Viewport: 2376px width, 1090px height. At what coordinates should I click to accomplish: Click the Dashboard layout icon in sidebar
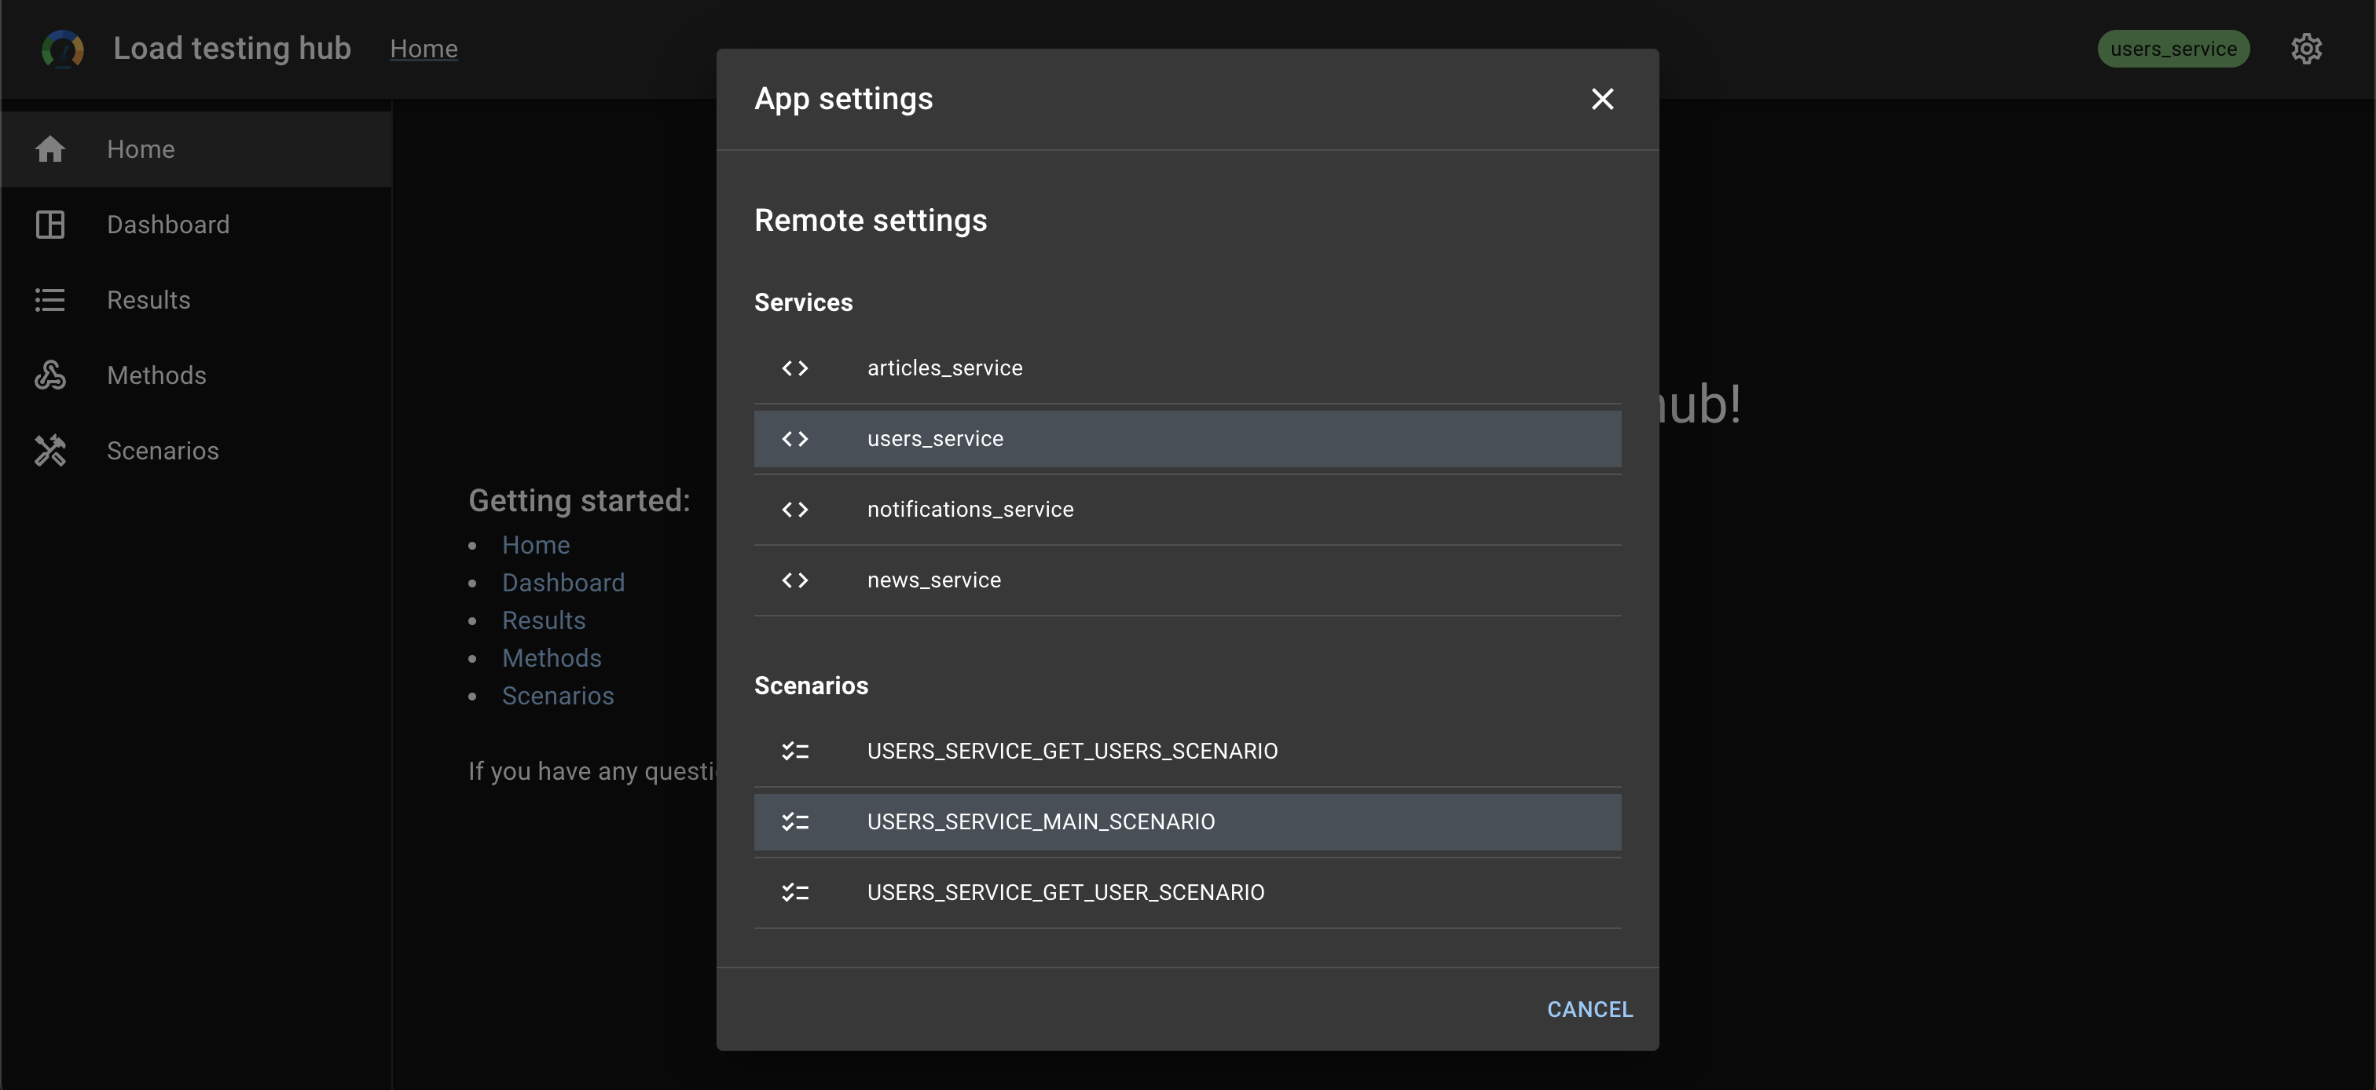(x=49, y=224)
